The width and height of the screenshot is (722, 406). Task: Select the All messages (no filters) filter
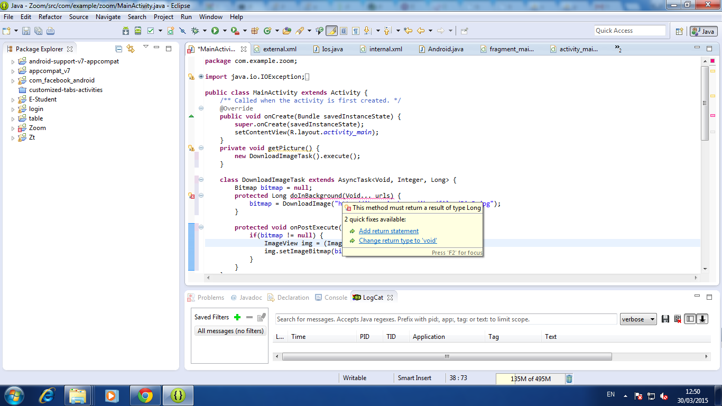[x=230, y=331]
